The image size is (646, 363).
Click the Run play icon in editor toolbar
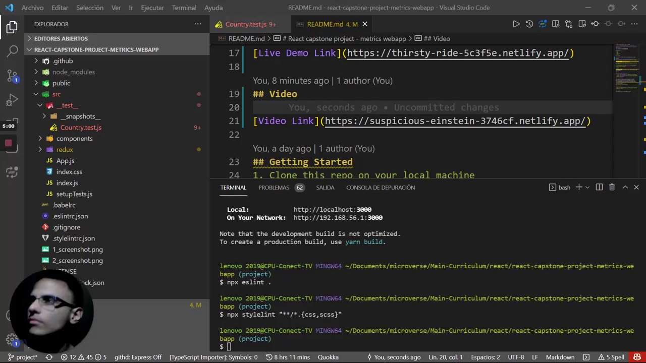(516, 24)
